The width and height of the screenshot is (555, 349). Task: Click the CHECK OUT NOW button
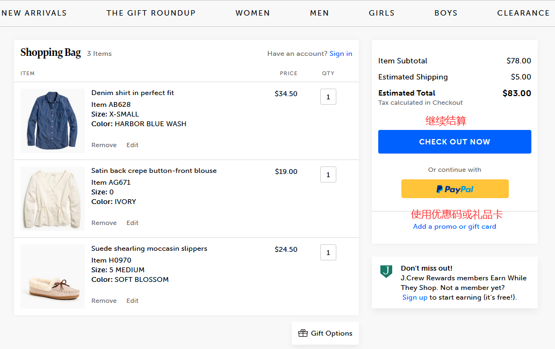(455, 142)
